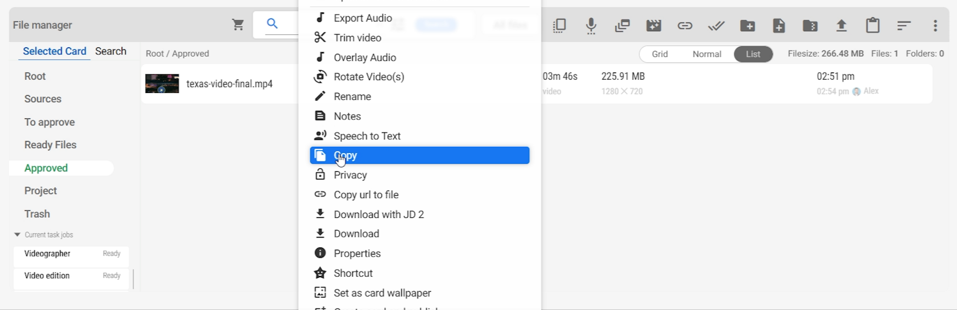Select Trim video in context menu

tap(357, 38)
